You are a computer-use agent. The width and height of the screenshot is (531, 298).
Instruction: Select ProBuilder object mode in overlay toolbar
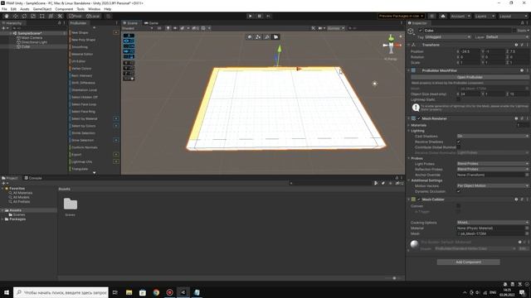point(250,37)
